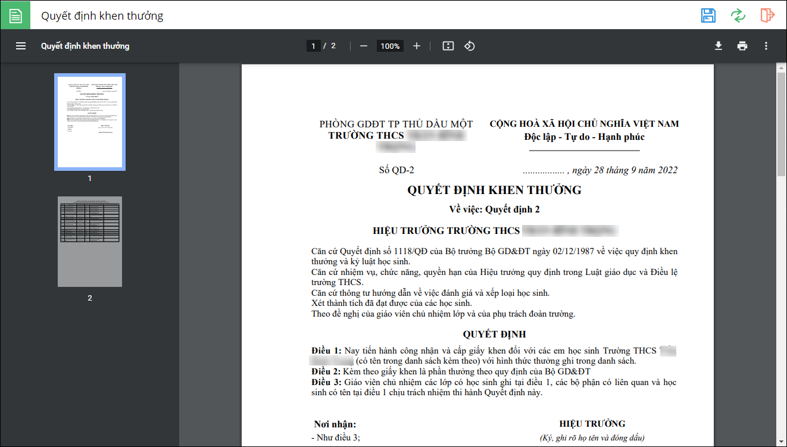Image resolution: width=787 pixels, height=447 pixels.
Task: Open page 1 thumbnail
Action: tap(90, 122)
